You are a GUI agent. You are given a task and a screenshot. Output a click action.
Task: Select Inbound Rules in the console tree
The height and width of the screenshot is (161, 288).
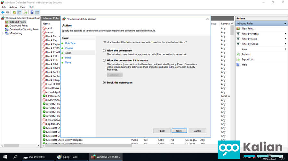[18, 22]
